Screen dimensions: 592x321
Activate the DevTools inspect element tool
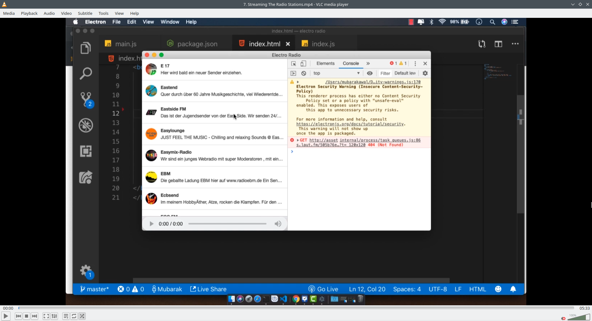tap(294, 63)
